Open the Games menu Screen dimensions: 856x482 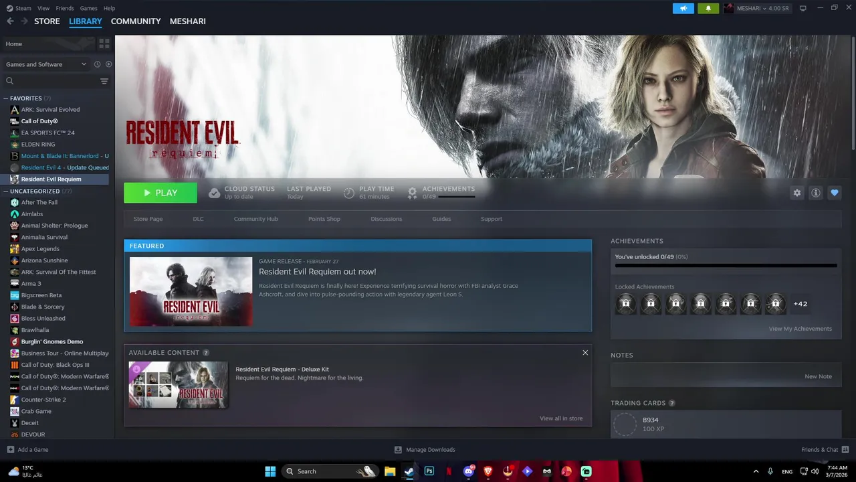point(88,8)
